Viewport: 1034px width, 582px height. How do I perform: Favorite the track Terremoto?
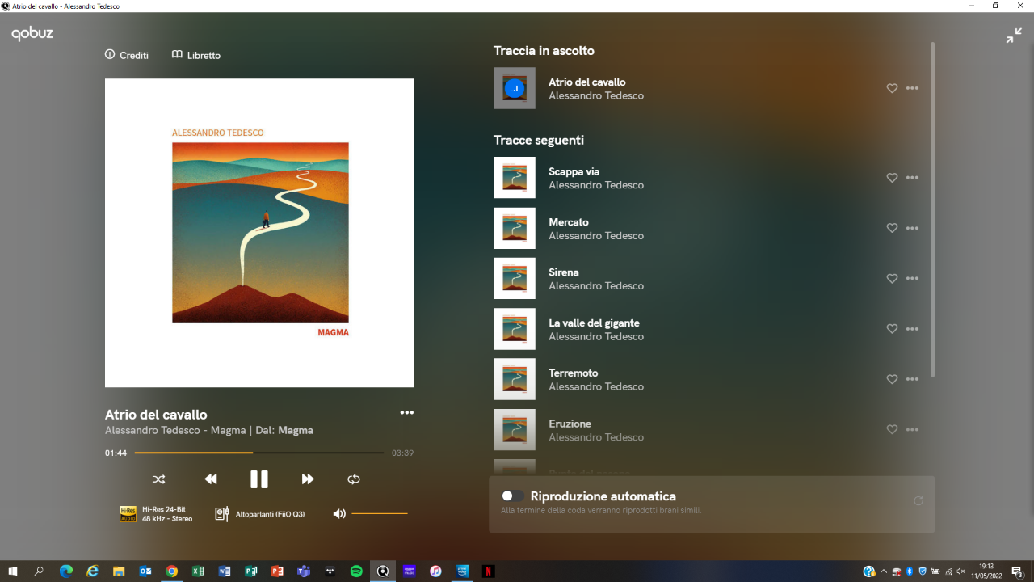click(x=892, y=379)
